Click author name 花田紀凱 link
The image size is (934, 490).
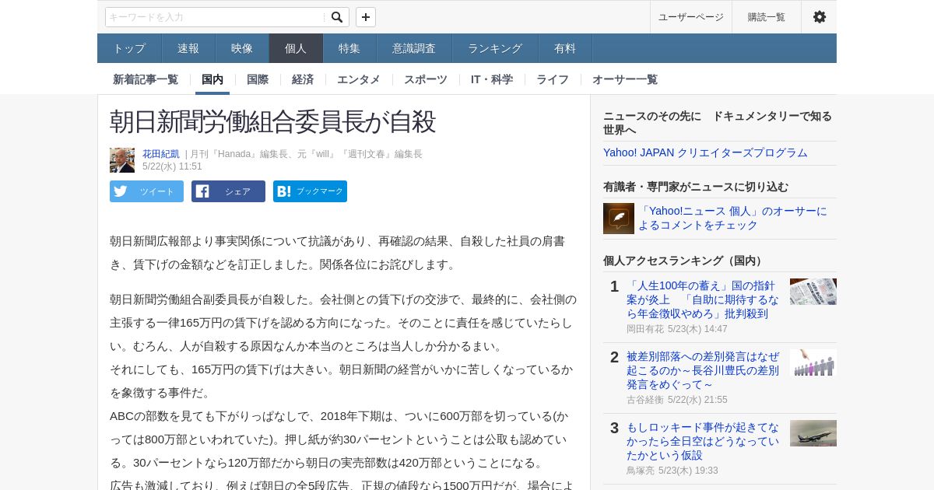coord(161,154)
